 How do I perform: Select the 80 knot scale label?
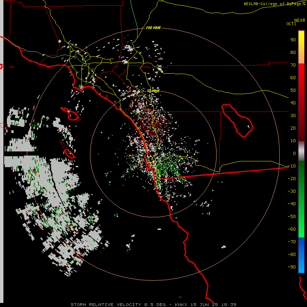point(293,52)
